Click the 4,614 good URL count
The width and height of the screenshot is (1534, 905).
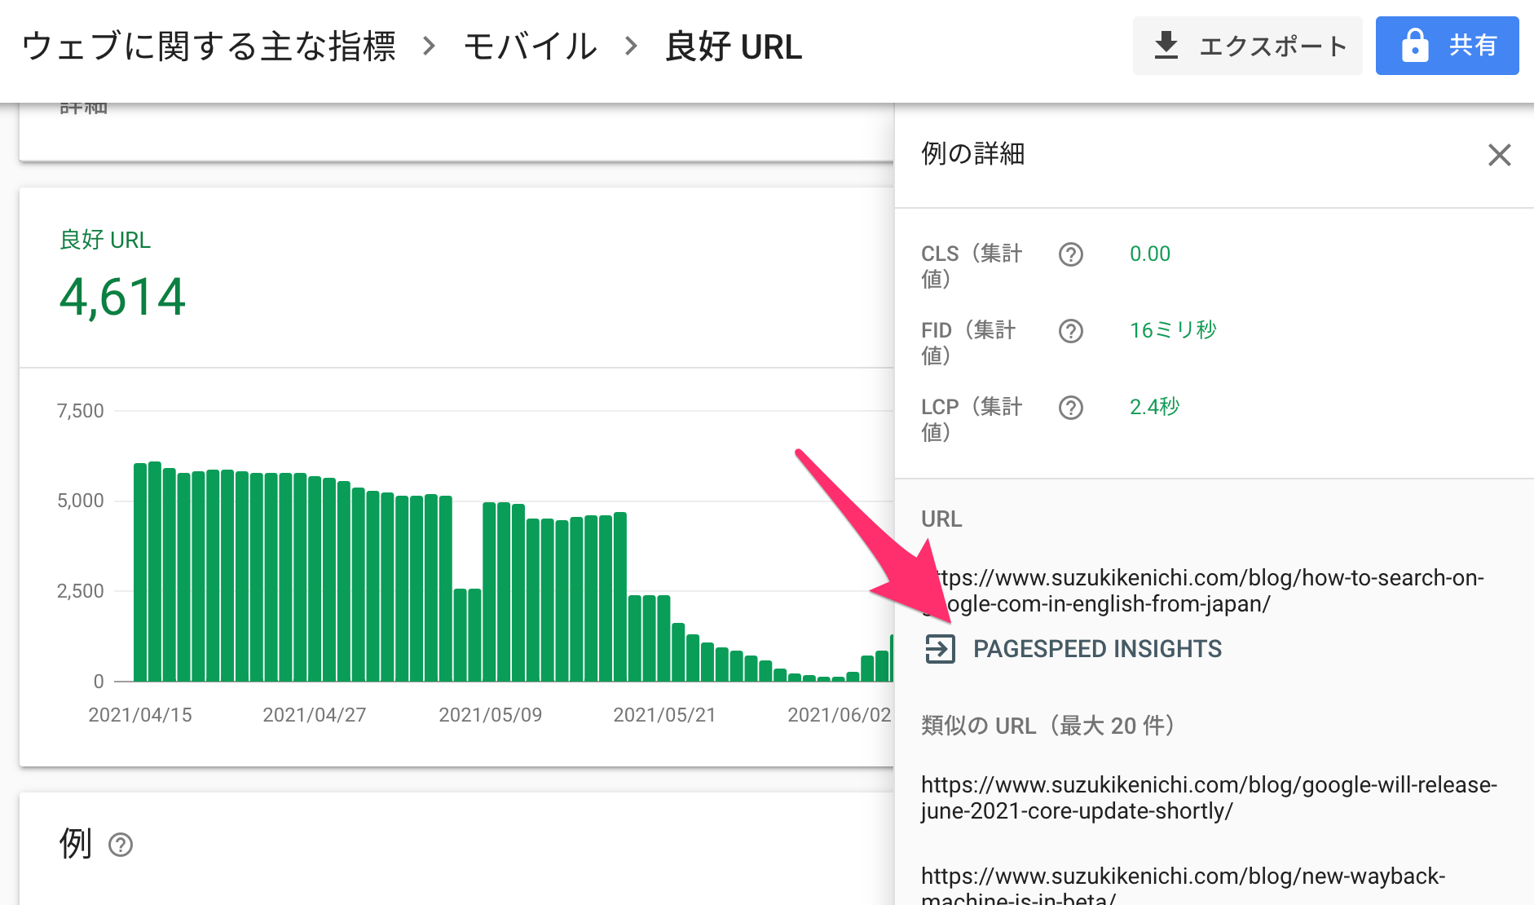122,297
